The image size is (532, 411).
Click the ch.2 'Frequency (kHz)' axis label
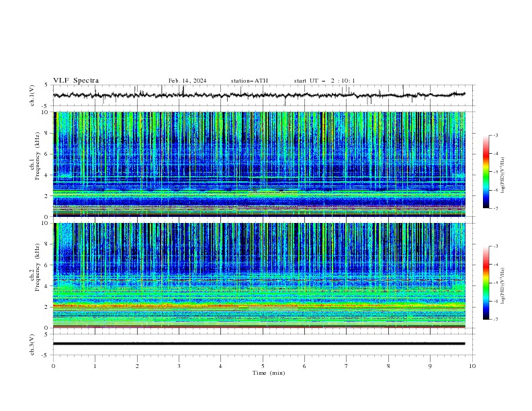(x=38, y=267)
